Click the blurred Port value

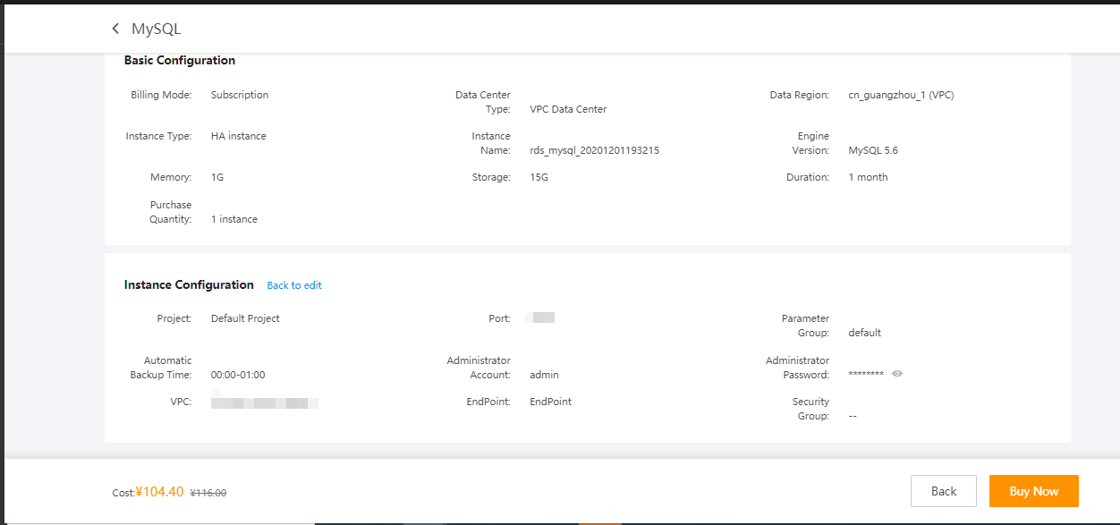pyautogui.click(x=540, y=318)
